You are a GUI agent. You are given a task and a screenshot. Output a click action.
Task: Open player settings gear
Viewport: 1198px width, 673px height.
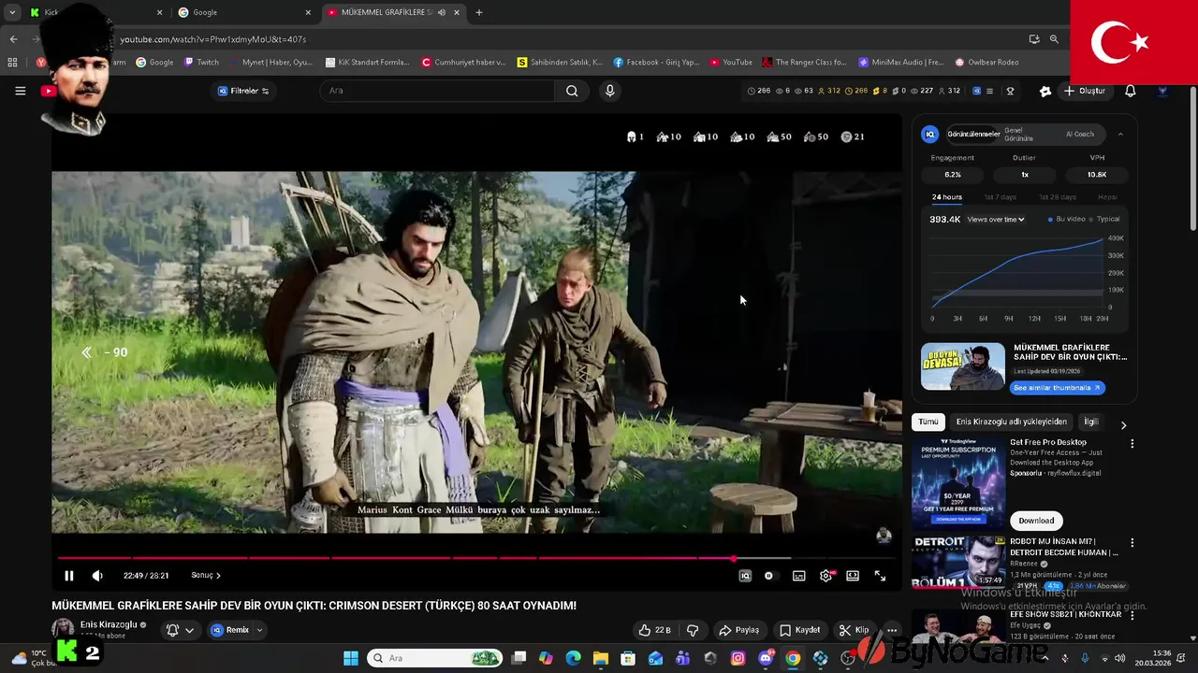pyautogui.click(x=825, y=576)
